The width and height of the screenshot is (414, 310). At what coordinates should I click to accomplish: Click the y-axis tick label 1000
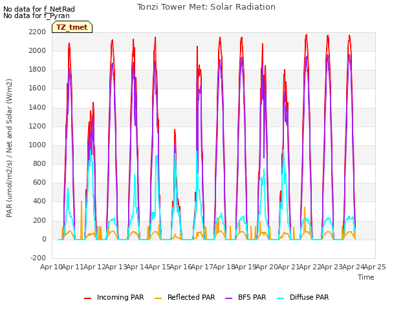pos(38,145)
